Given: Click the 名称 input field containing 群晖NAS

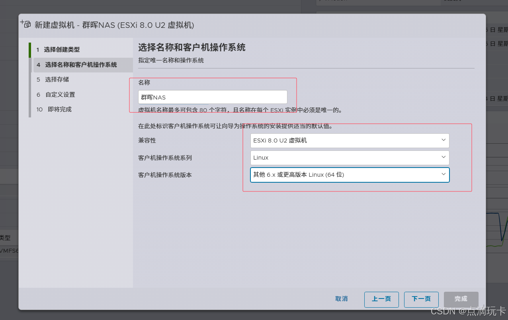Looking at the screenshot, I should (x=213, y=97).
